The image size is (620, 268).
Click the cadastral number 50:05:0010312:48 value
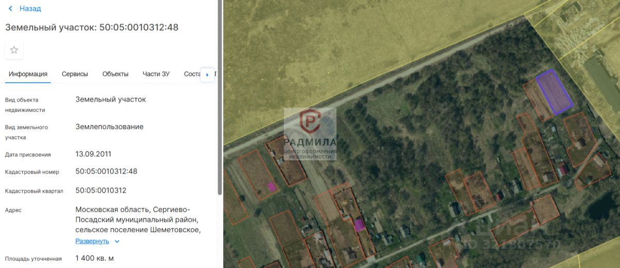(x=106, y=171)
